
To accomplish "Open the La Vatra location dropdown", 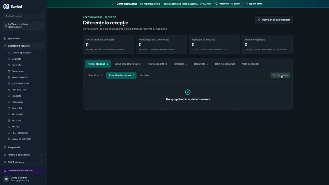I will (23, 26).
